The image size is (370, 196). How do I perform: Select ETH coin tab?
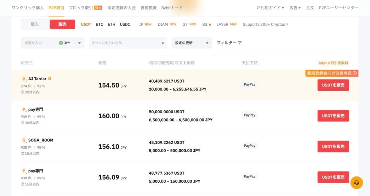tap(111, 24)
